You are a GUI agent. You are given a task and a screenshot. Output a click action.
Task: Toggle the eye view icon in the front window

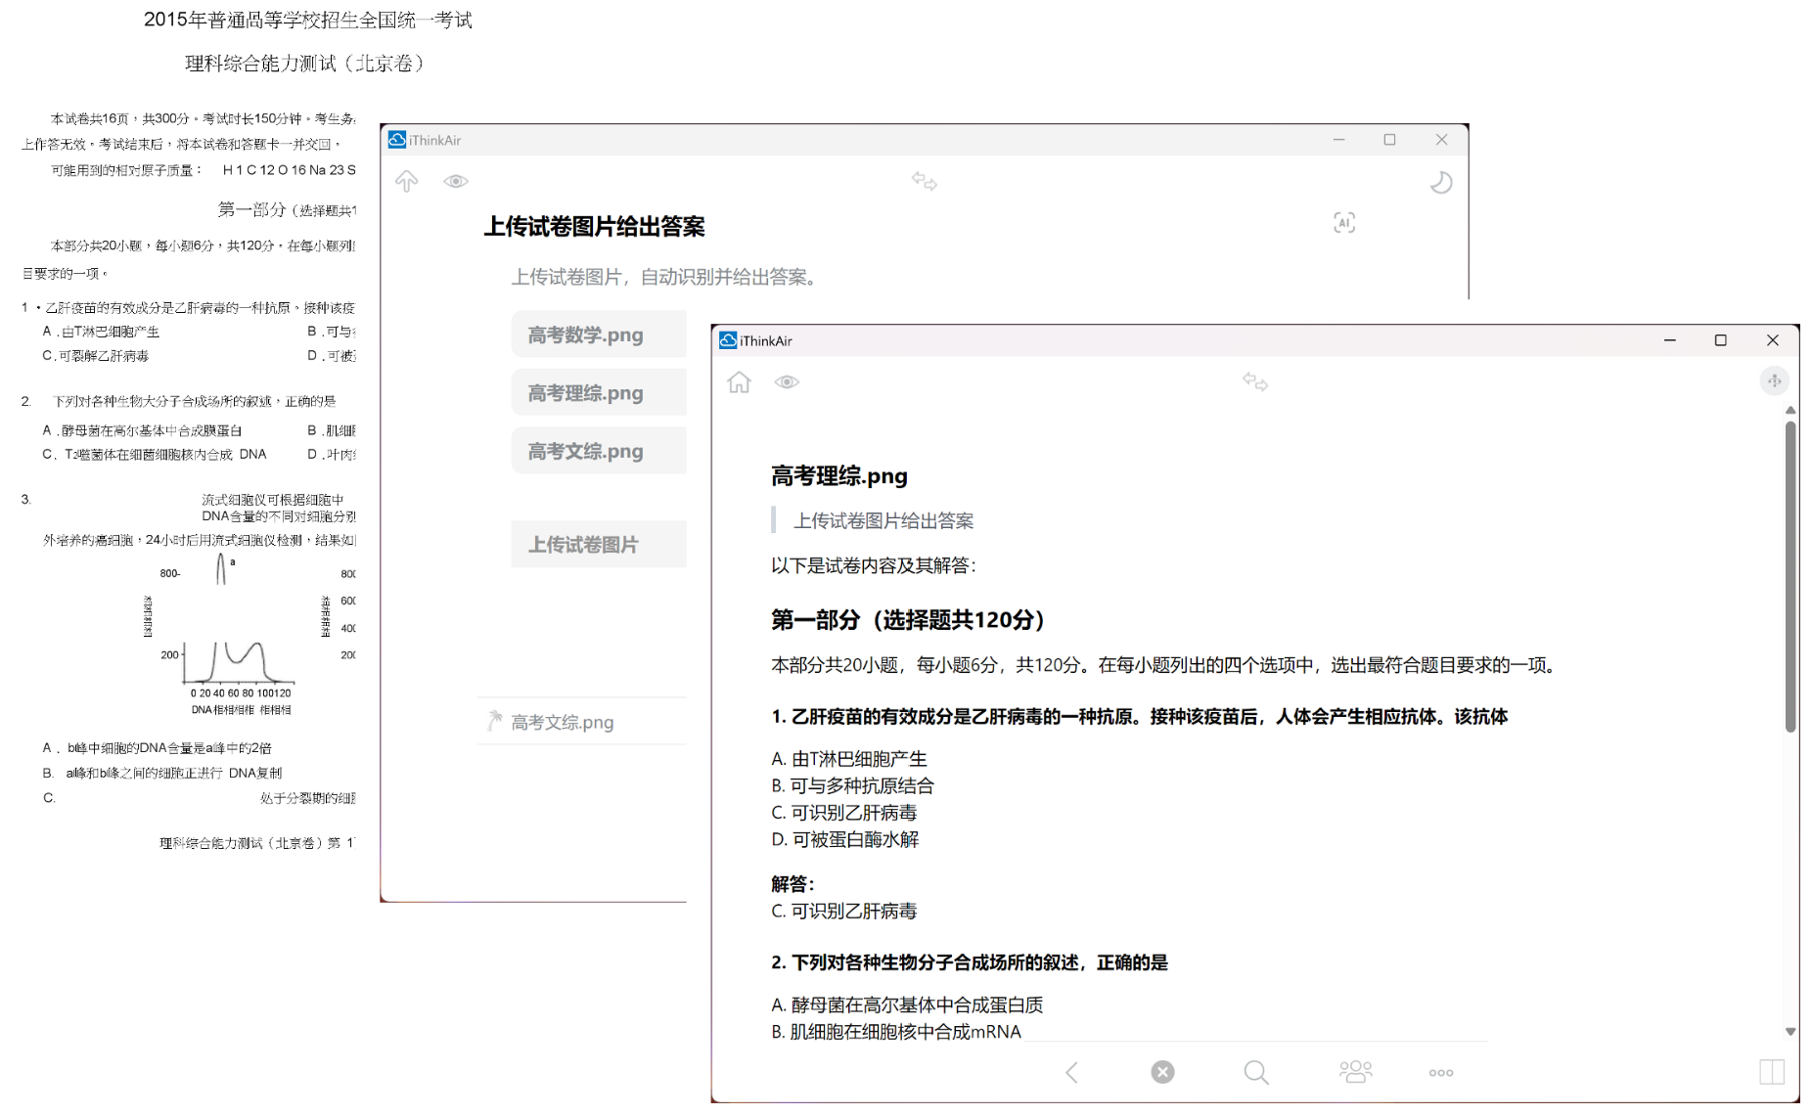(x=787, y=382)
